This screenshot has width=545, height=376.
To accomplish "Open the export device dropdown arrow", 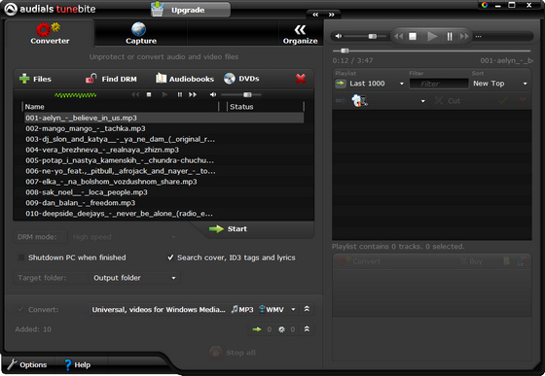I will [x=423, y=101].
